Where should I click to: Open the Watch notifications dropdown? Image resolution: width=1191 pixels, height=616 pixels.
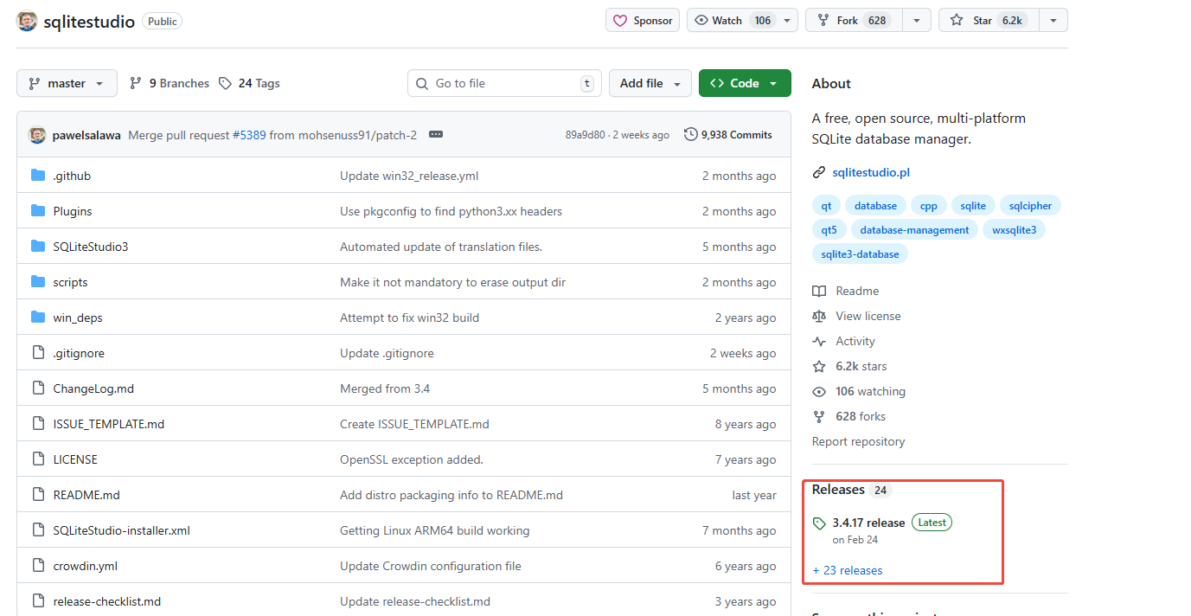742,20
